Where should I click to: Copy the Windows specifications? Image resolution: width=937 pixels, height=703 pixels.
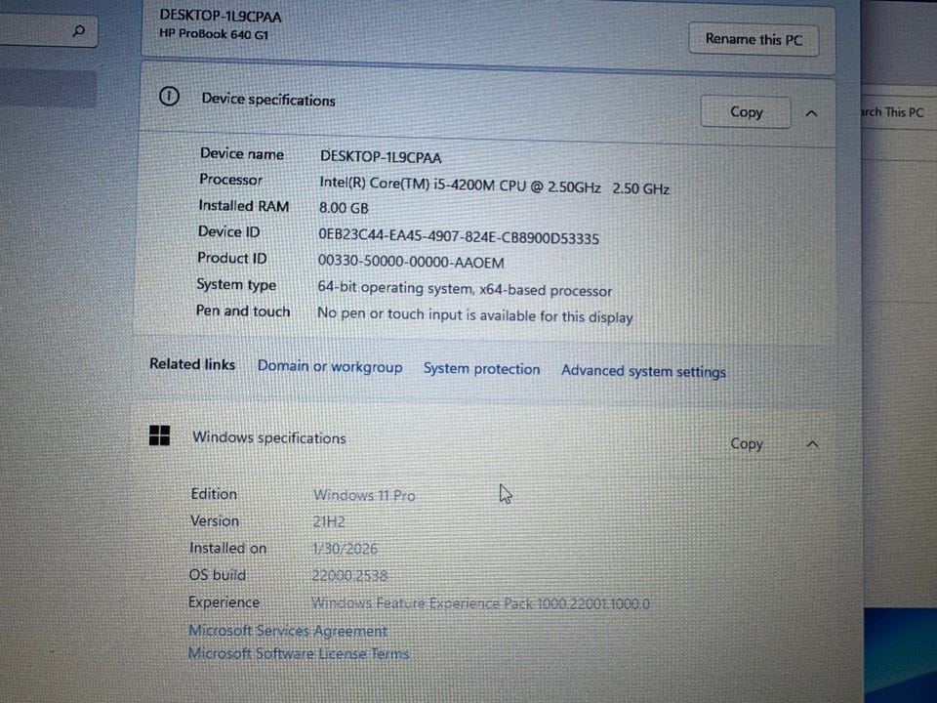pos(747,443)
